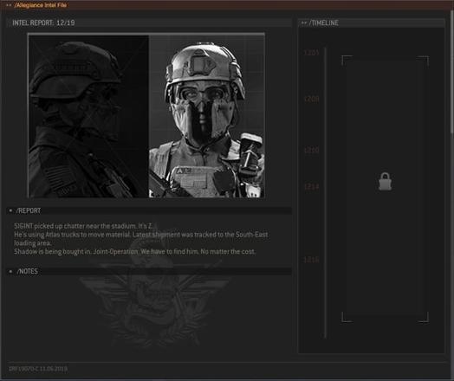
Task: Click the window's right-edge vertical scrollbar
Action: pyautogui.click(x=451, y=73)
